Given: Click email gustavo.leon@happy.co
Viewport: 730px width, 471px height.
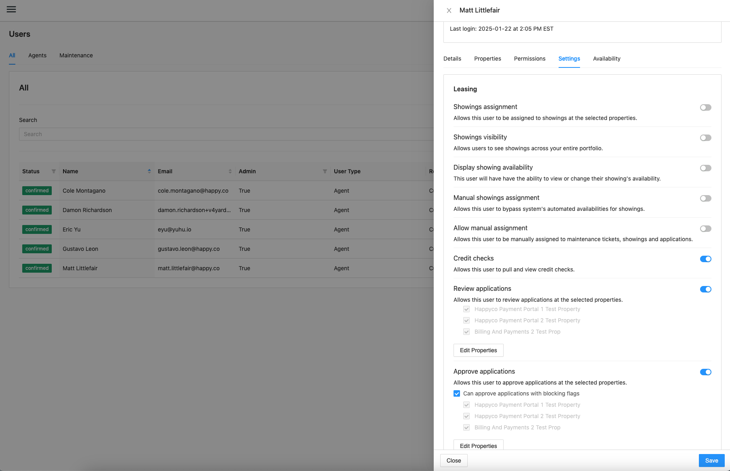Looking at the screenshot, I should pos(189,249).
